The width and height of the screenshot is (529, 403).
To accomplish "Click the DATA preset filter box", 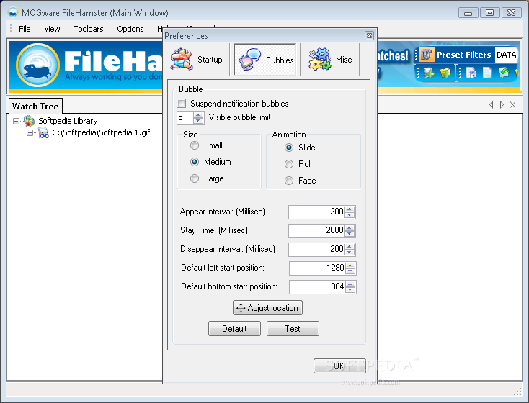I will click(x=506, y=55).
